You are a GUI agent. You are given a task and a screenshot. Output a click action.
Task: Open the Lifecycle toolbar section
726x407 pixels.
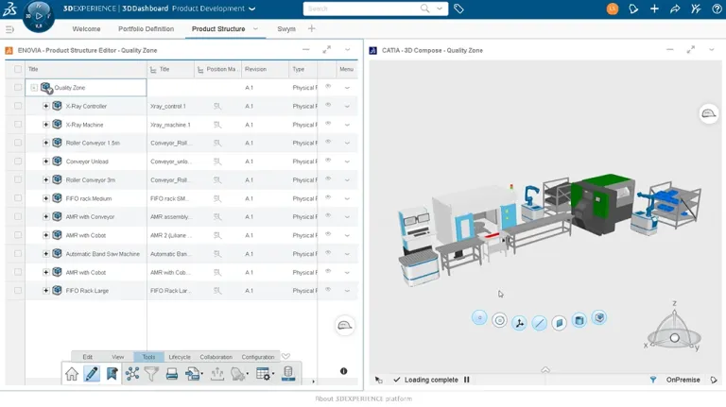pyautogui.click(x=180, y=357)
